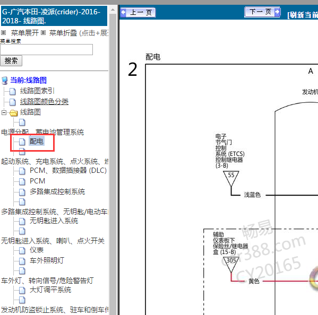This screenshot has height=315, width=318.
Task: Click the 下一页 next page button
Action: click(262, 12)
